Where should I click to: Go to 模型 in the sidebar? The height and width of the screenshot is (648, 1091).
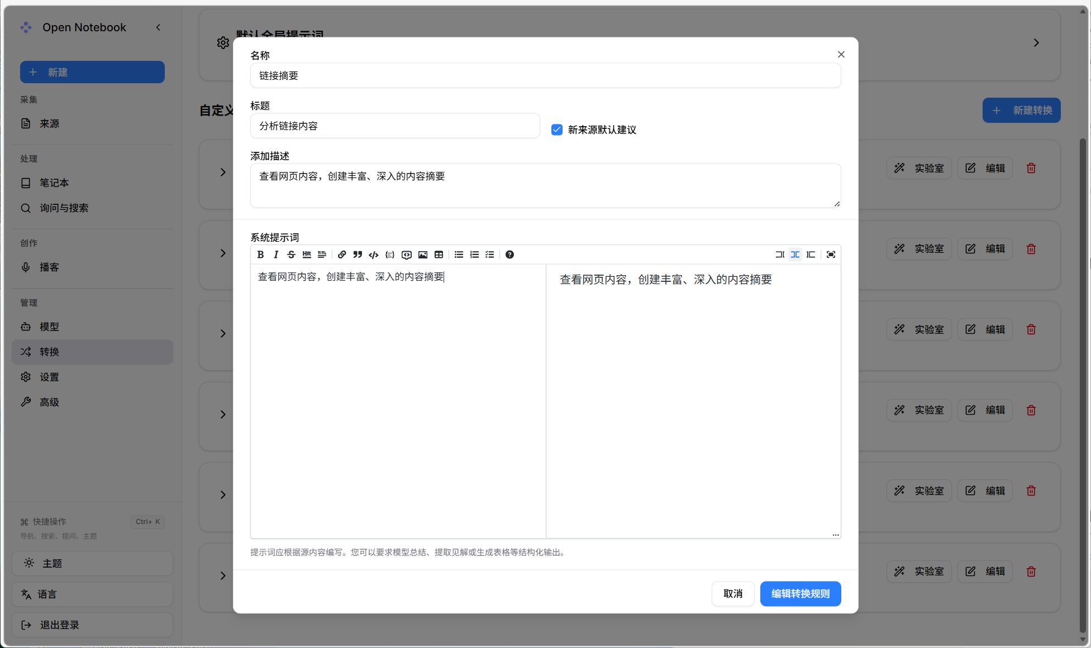[49, 327]
